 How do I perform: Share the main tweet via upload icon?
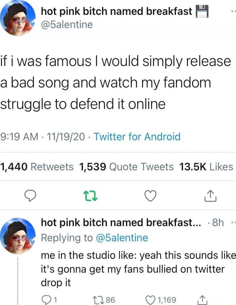click(x=210, y=196)
